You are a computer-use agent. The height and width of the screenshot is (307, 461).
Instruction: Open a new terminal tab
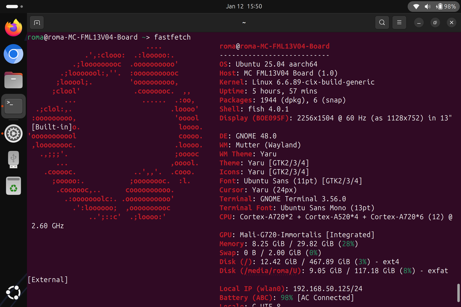point(37,23)
